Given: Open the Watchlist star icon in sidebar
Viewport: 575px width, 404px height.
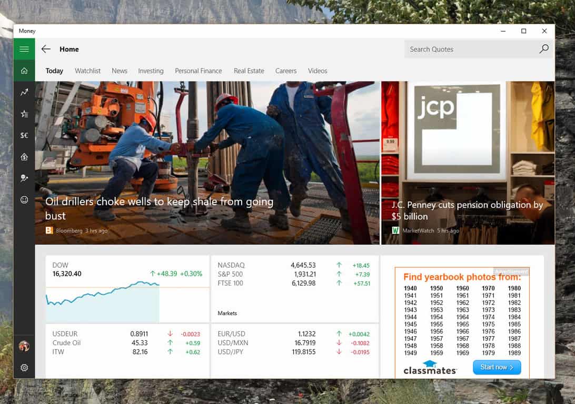Looking at the screenshot, I should tap(24, 114).
